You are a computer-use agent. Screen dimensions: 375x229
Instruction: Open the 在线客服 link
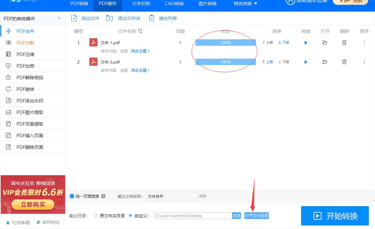(x=18, y=223)
